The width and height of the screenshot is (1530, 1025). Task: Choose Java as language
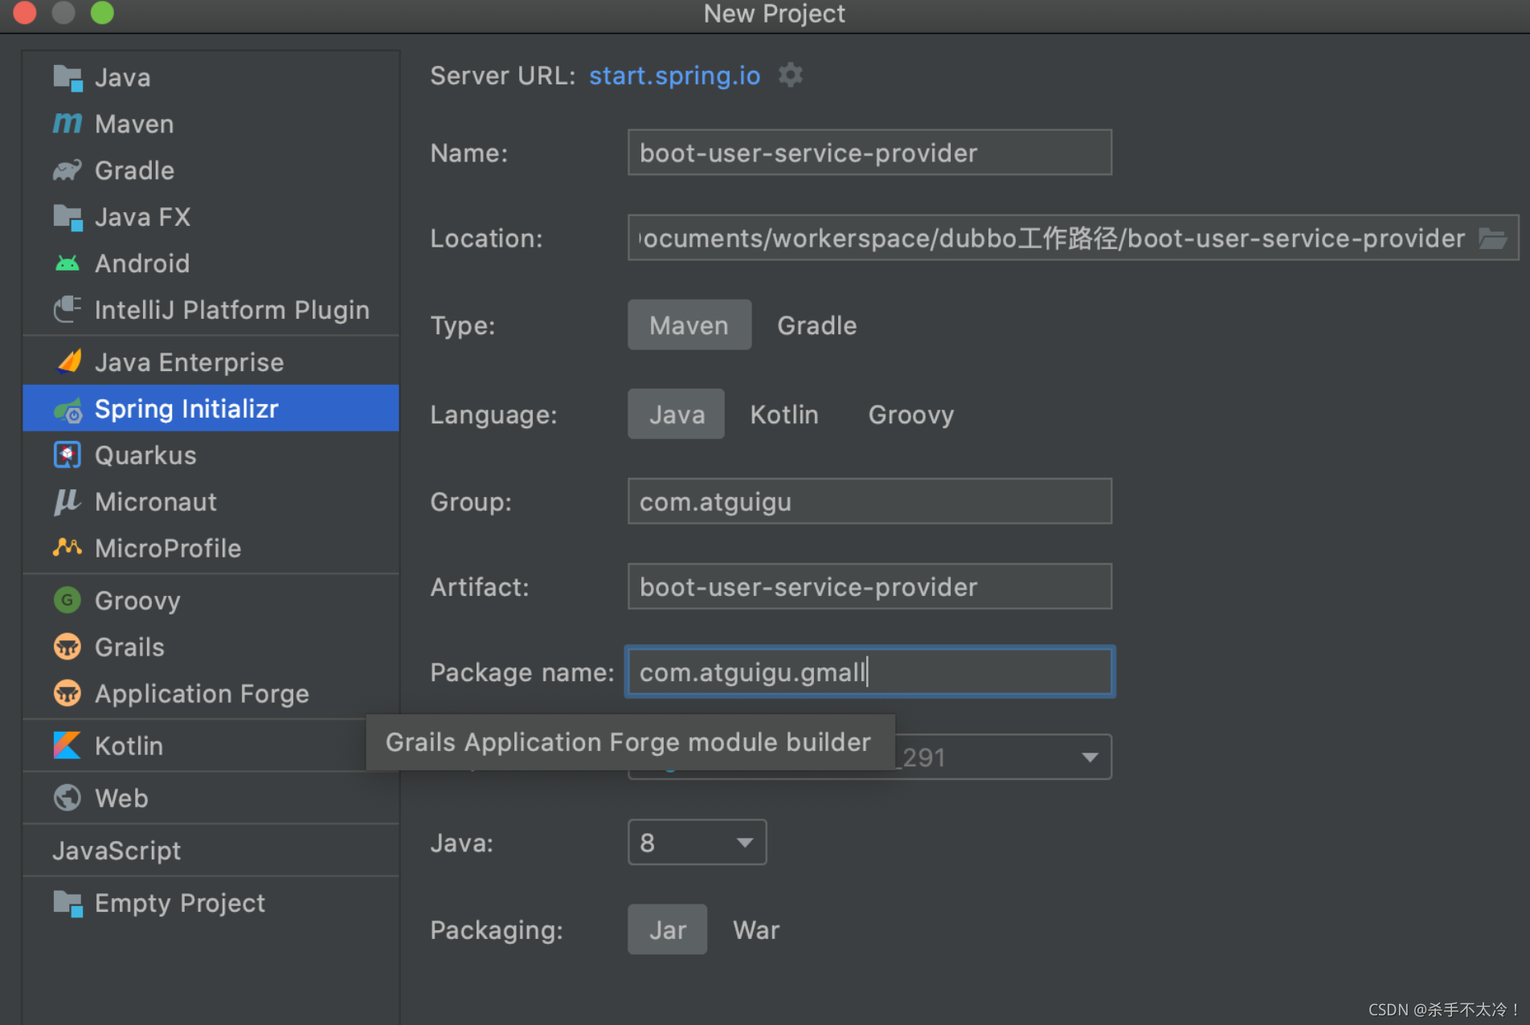tap(677, 414)
